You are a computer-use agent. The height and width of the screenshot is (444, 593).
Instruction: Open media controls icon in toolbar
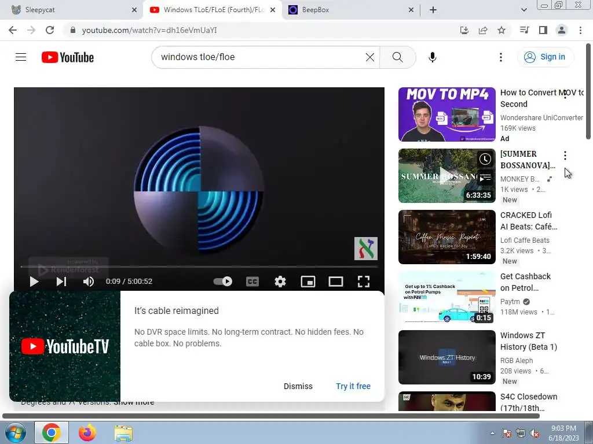524,30
